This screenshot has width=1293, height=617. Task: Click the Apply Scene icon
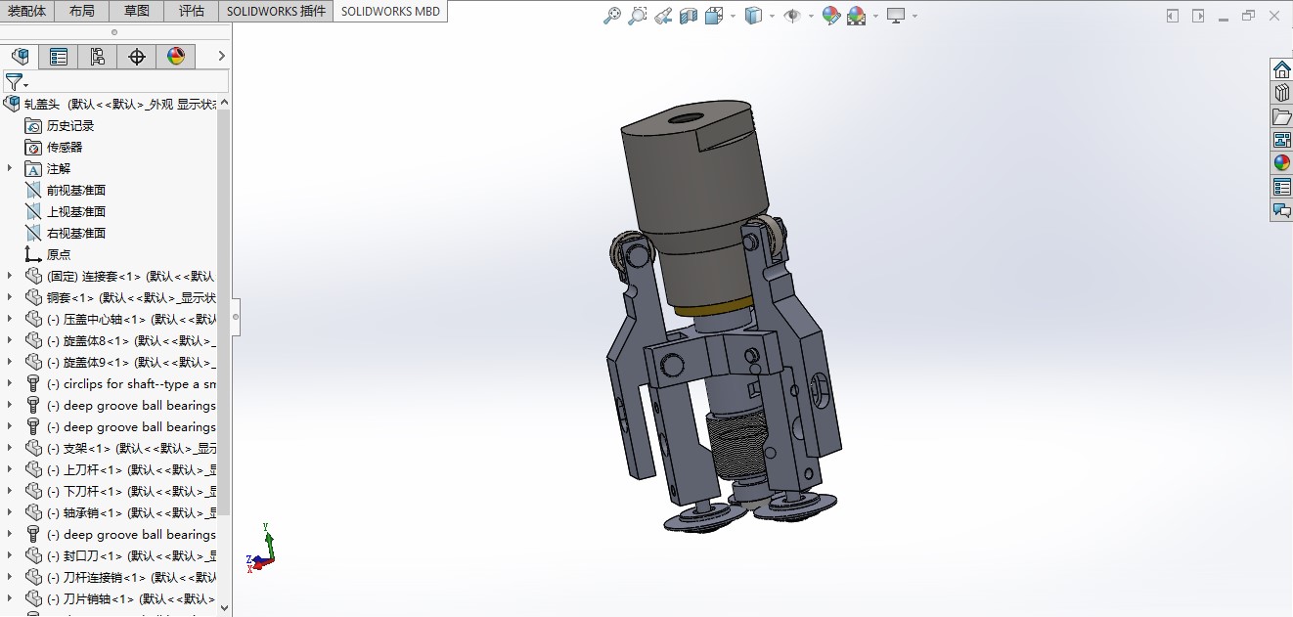pyautogui.click(x=856, y=16)
